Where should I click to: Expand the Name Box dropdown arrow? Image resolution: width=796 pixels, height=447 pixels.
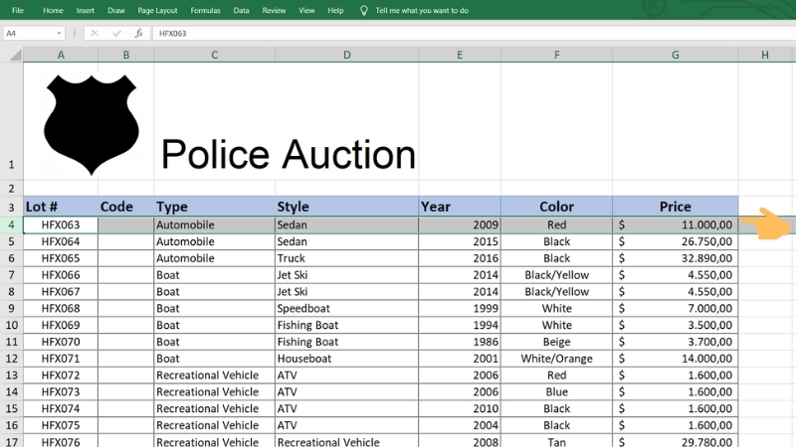coord(60,34)
